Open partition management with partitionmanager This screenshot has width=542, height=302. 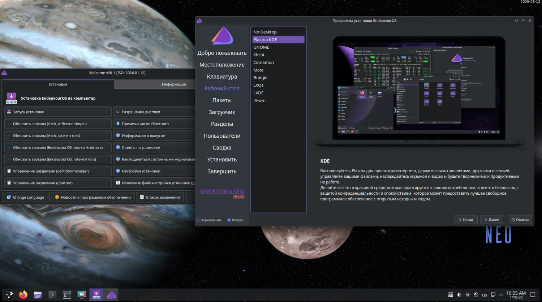tap(58, 171)
